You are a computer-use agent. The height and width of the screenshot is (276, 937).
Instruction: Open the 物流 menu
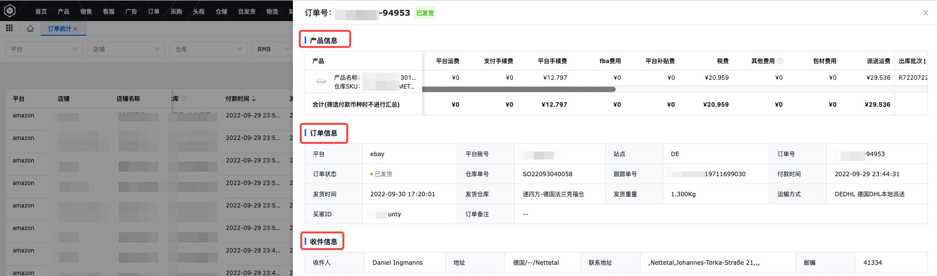click(272, 11)
